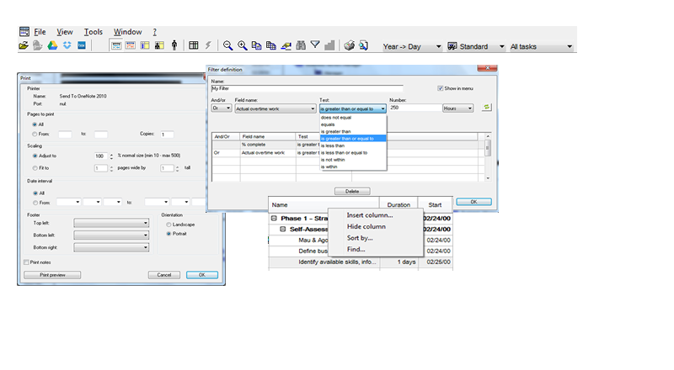Collapse the Phase 1 task group
The height and width of the screenshot is (370, 674).
(274, 218)
